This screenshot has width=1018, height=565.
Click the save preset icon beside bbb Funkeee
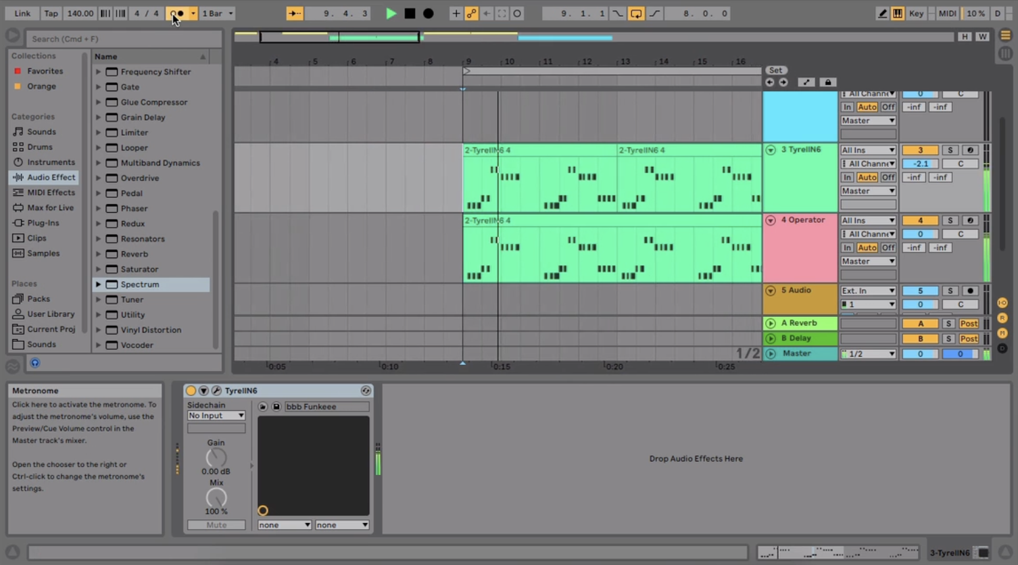point(276,407)
